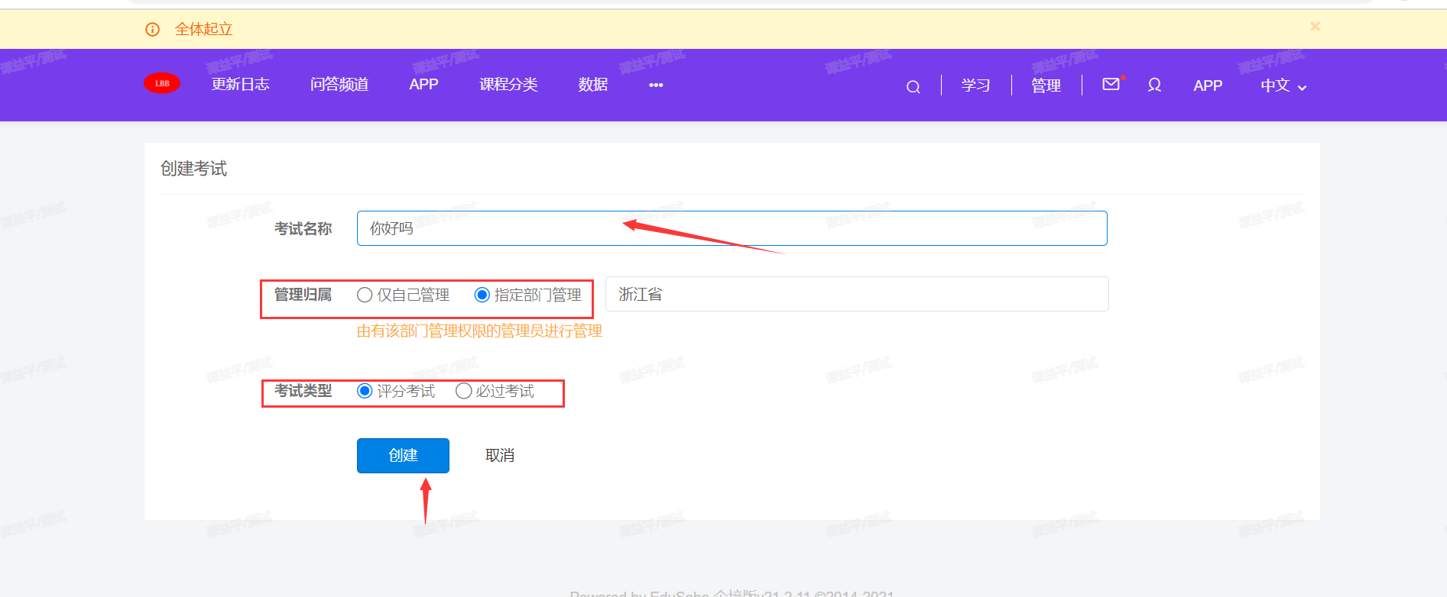Image resolution: width=1447 pixels, height=597 pixels.
Task: Click the 全体起立 notice text
Action: click(203, 29)
